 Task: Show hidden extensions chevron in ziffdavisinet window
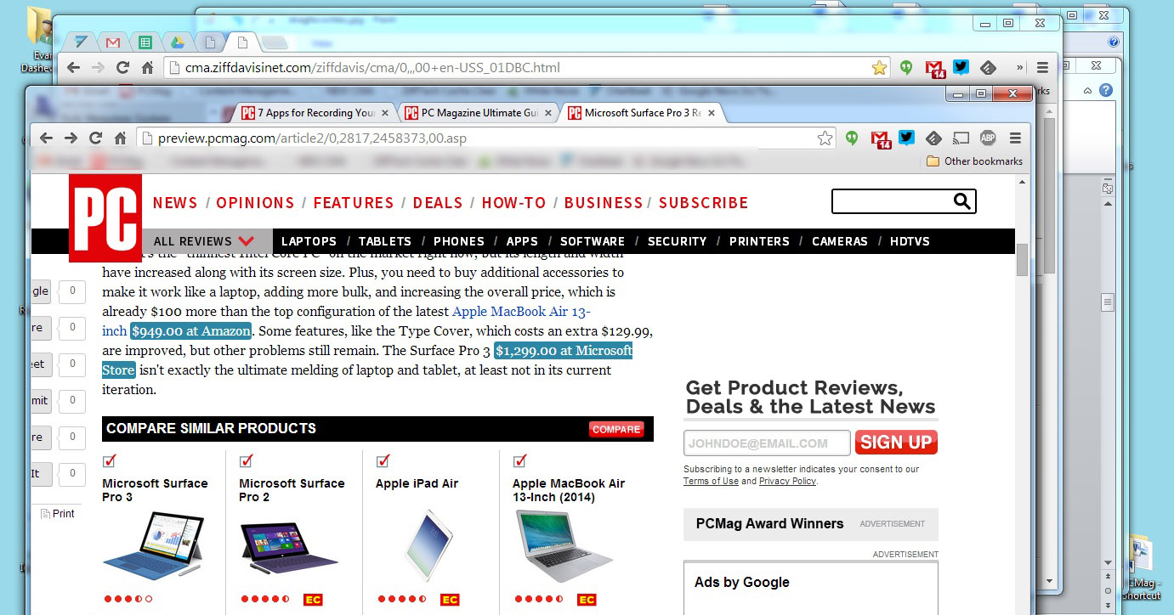1019,68
